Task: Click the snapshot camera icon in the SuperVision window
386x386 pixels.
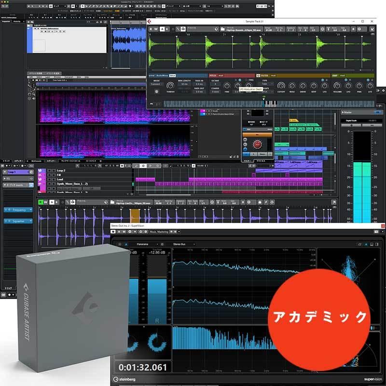Action: tap(376, 232)
